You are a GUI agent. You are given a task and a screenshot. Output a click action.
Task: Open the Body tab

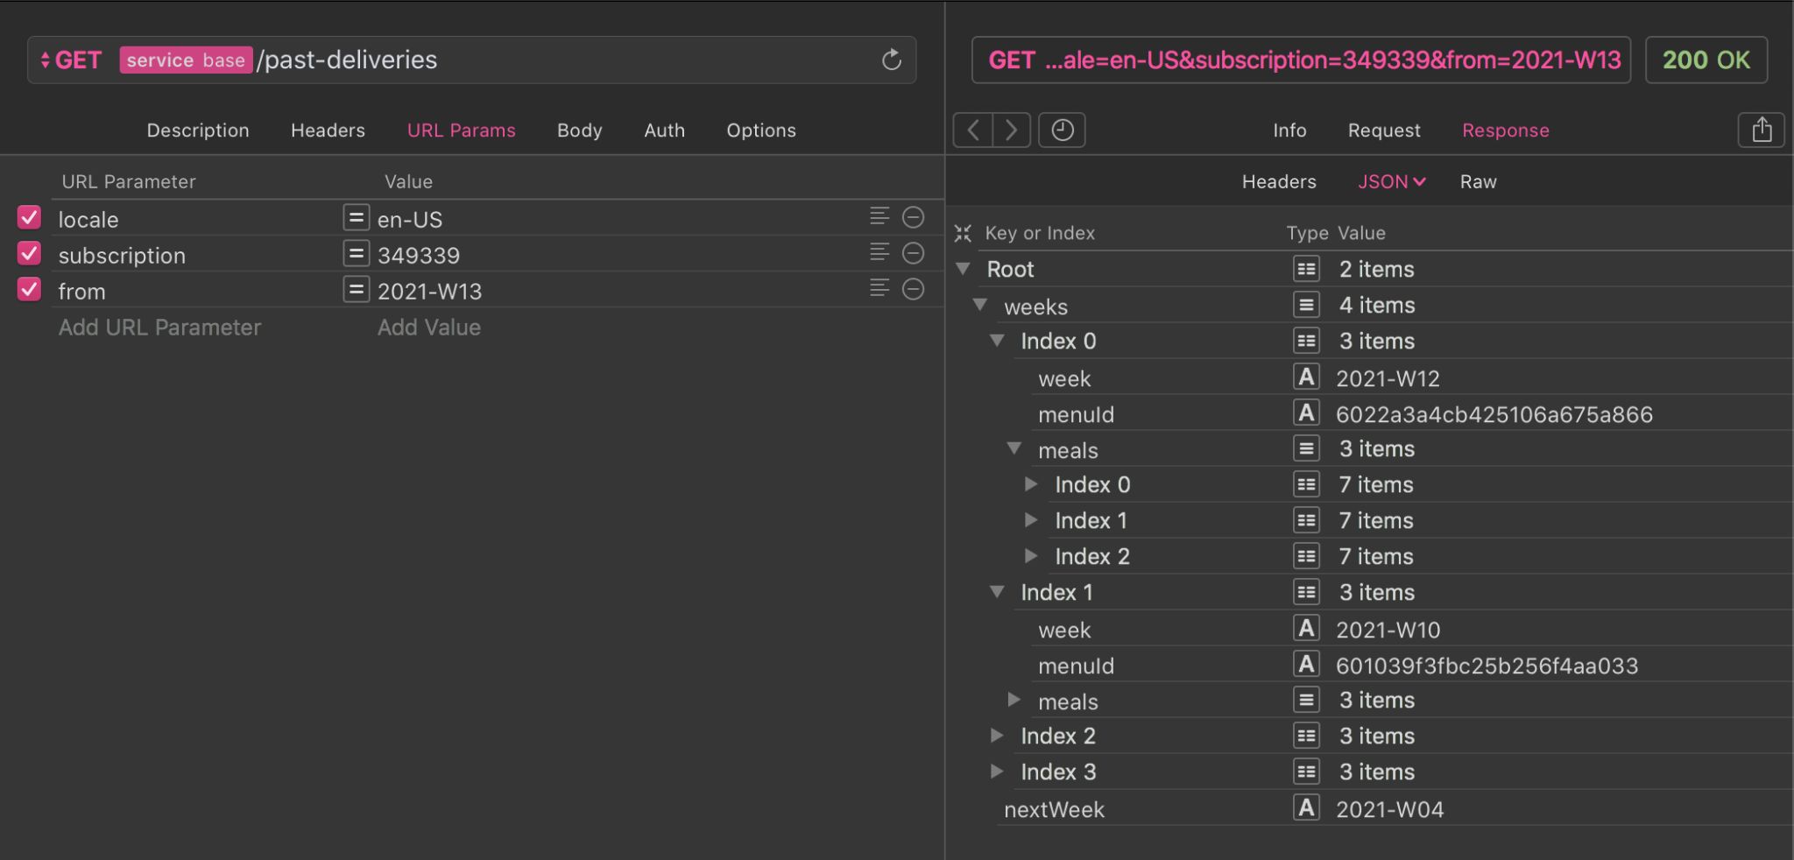pos(579,130)
